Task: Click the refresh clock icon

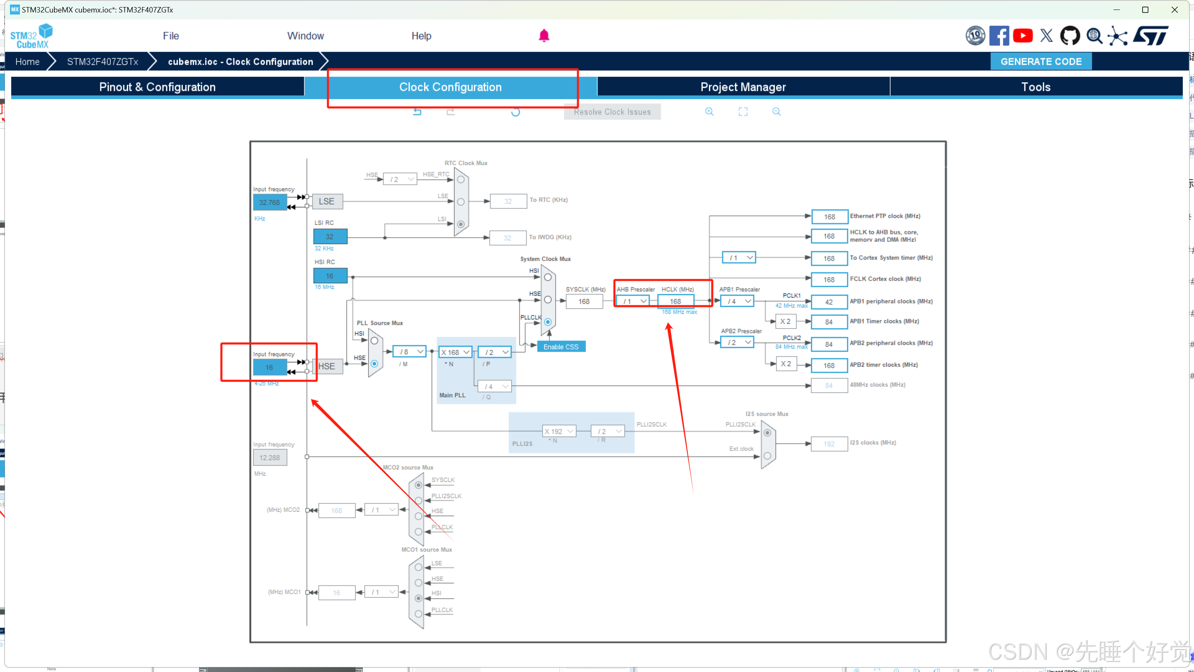Action: (515, 112)
